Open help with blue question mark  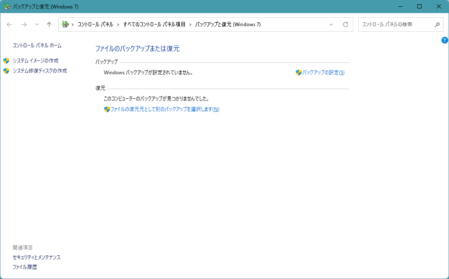coord(445,40)
